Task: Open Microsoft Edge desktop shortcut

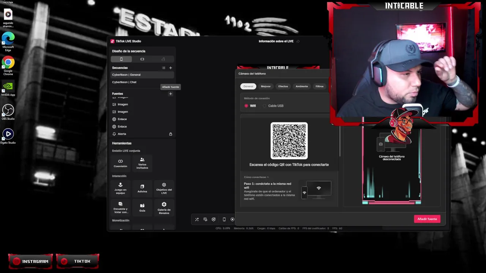Action: pyautogui.click(x=8, y=42)
